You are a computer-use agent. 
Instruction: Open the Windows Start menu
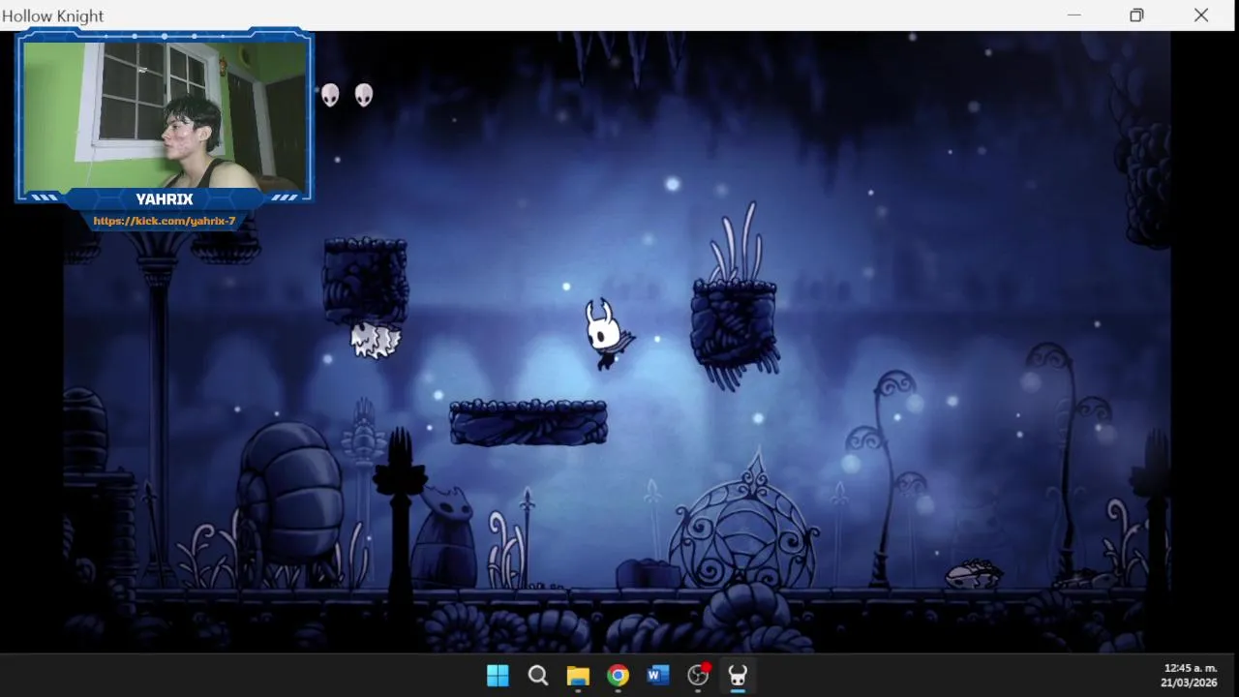click(x=498, y=676)
